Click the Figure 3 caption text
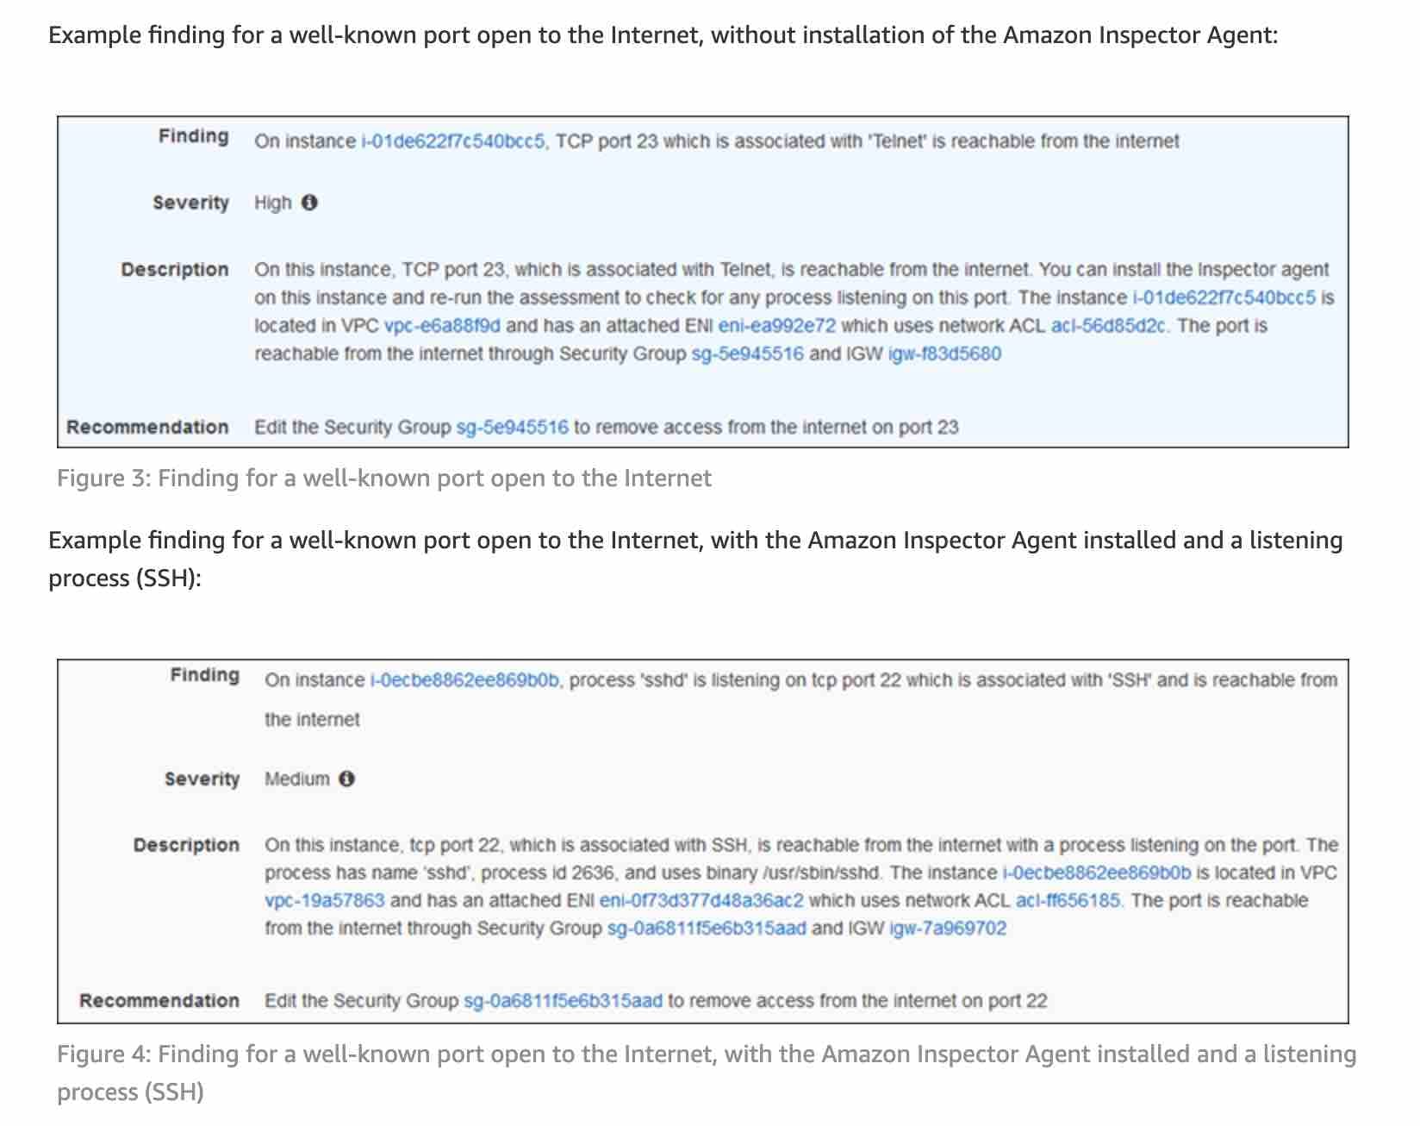1420x1126 pixels. [383, 479]
